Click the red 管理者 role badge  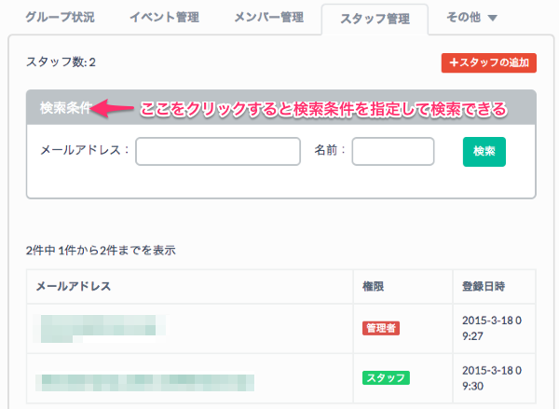click(x=382, y=327)
